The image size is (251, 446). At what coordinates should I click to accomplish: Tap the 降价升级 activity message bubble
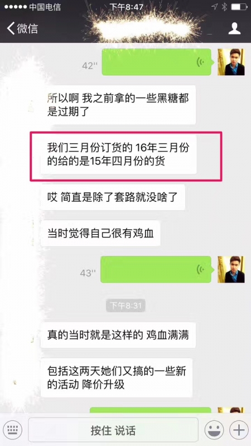click(117, 378)
